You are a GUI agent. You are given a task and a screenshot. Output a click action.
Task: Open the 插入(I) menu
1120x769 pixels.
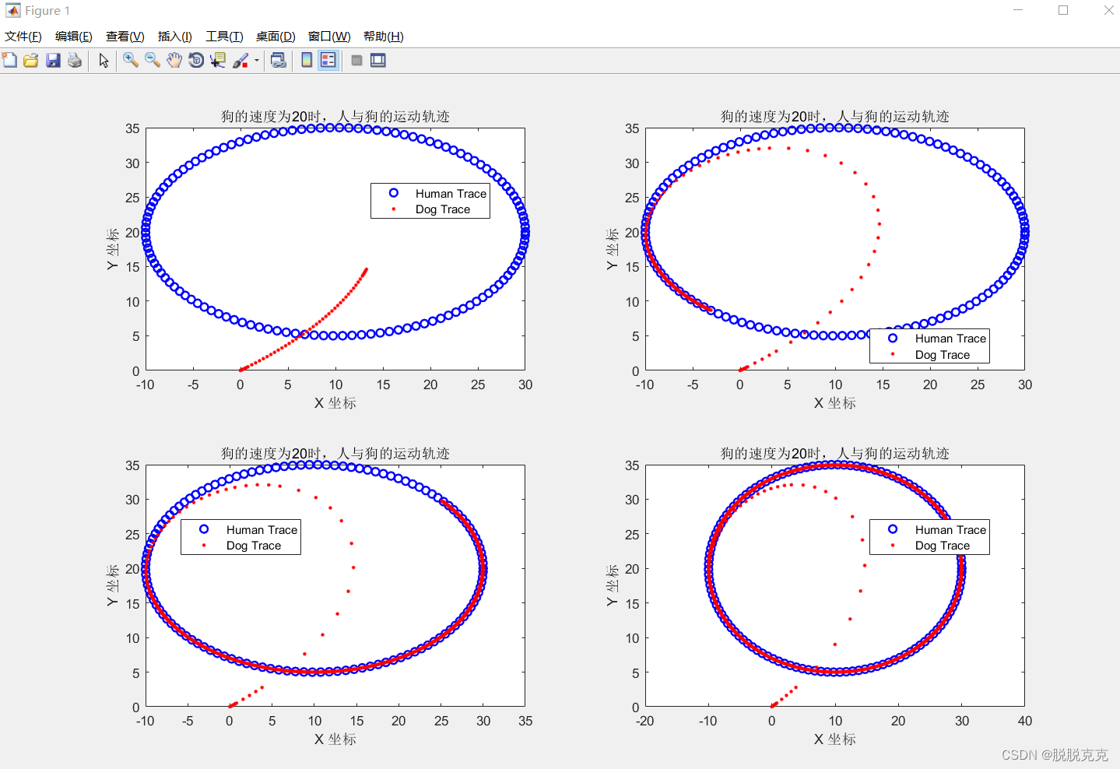pyautogui.click(x=175, y=37)
